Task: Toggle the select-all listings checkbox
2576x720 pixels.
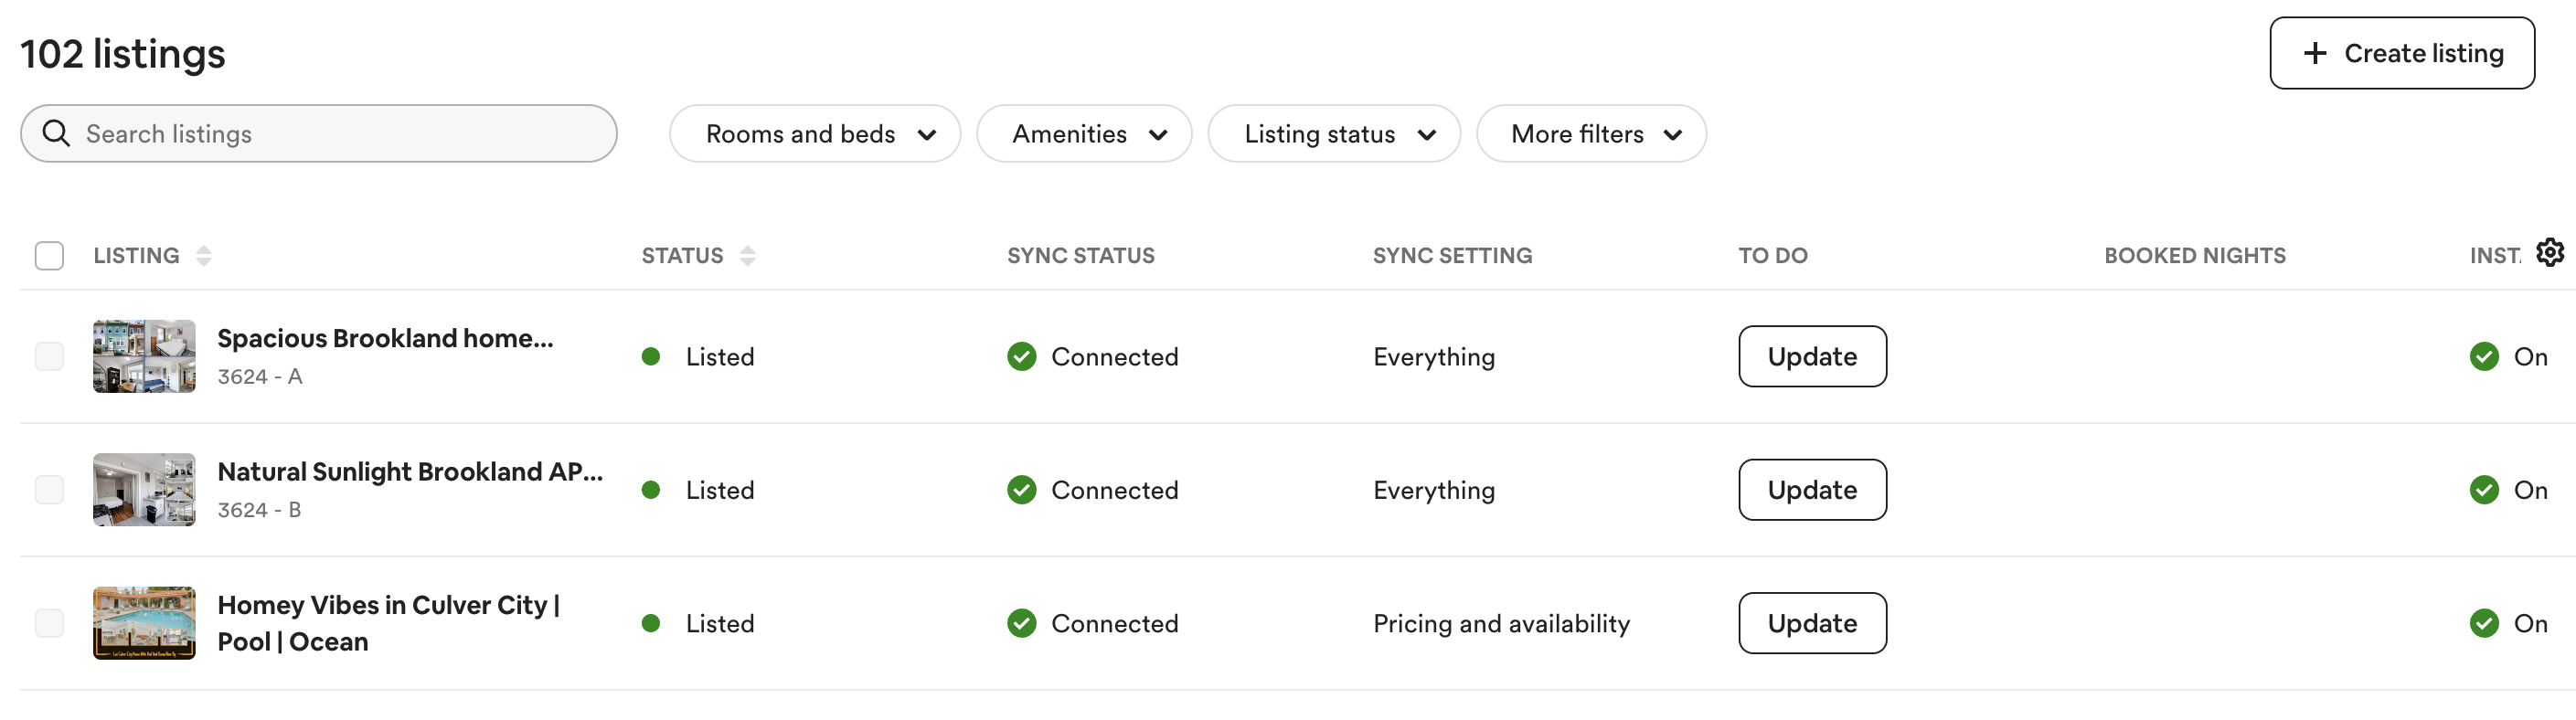Action: (49, 256)
